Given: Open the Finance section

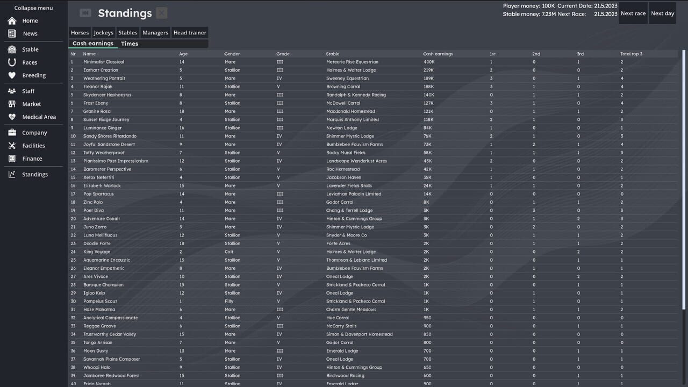Looking at the screenshot, I should click(x=32, y=159).
